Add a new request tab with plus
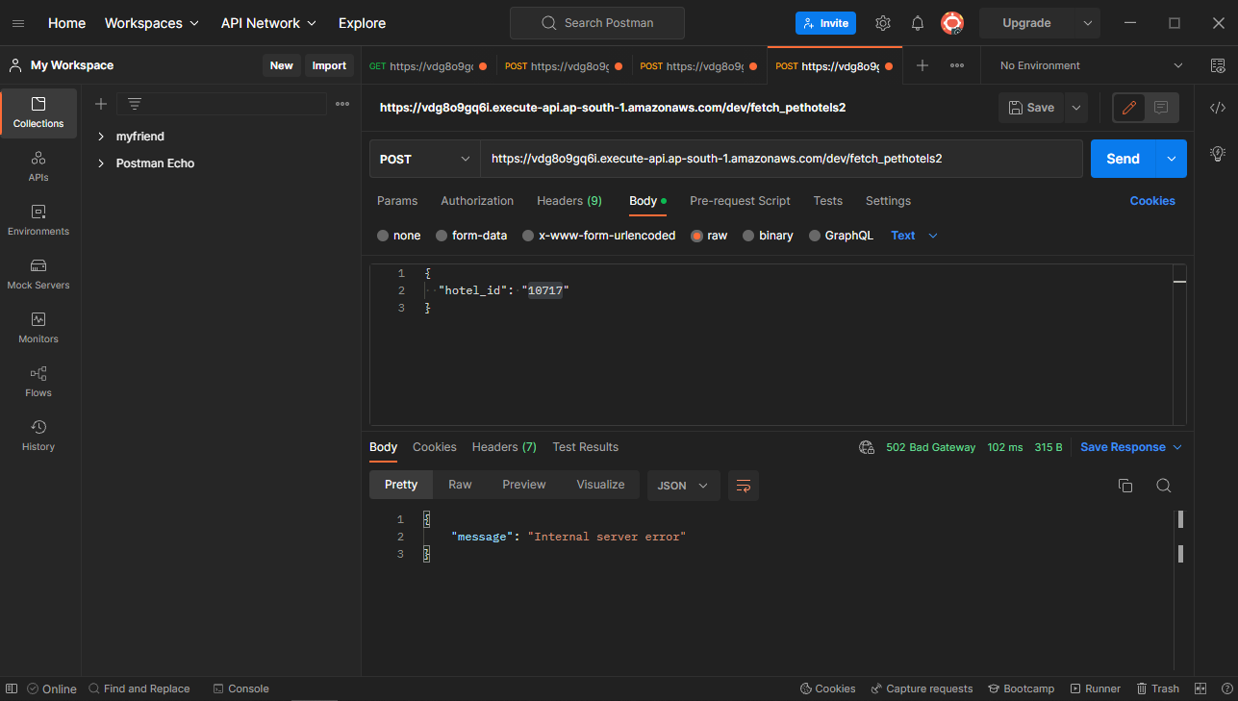The width and height of the screenshot is (1238, 701). (922, 65)
